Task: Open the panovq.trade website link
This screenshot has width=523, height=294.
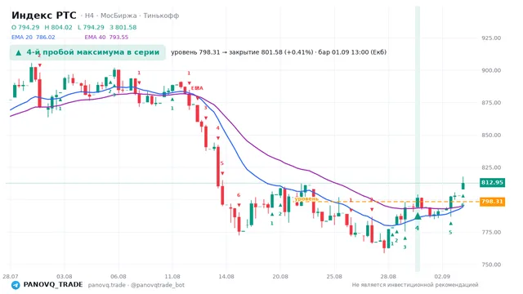Action: click(x=107, y=285)
